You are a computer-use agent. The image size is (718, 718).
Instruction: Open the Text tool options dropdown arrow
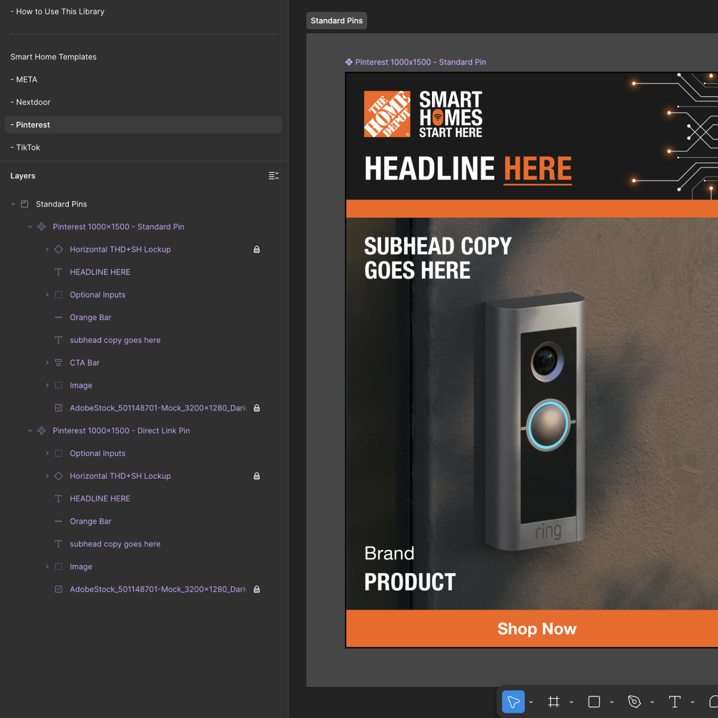click(692, 702)
